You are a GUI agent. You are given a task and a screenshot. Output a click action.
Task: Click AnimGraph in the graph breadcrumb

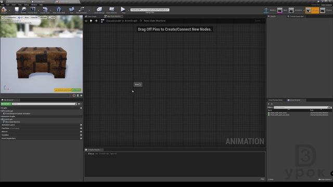pyautogui.click(x=131, y=21)
